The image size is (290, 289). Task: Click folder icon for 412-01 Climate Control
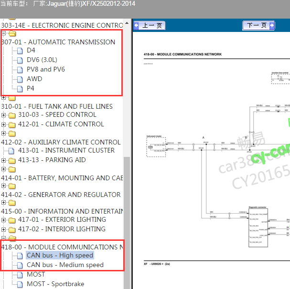pyautogui.click(x=12, y=125)
